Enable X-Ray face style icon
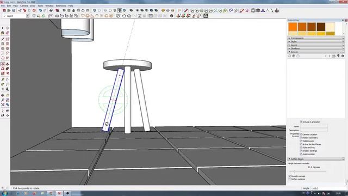348x196 pixels. 95,10
